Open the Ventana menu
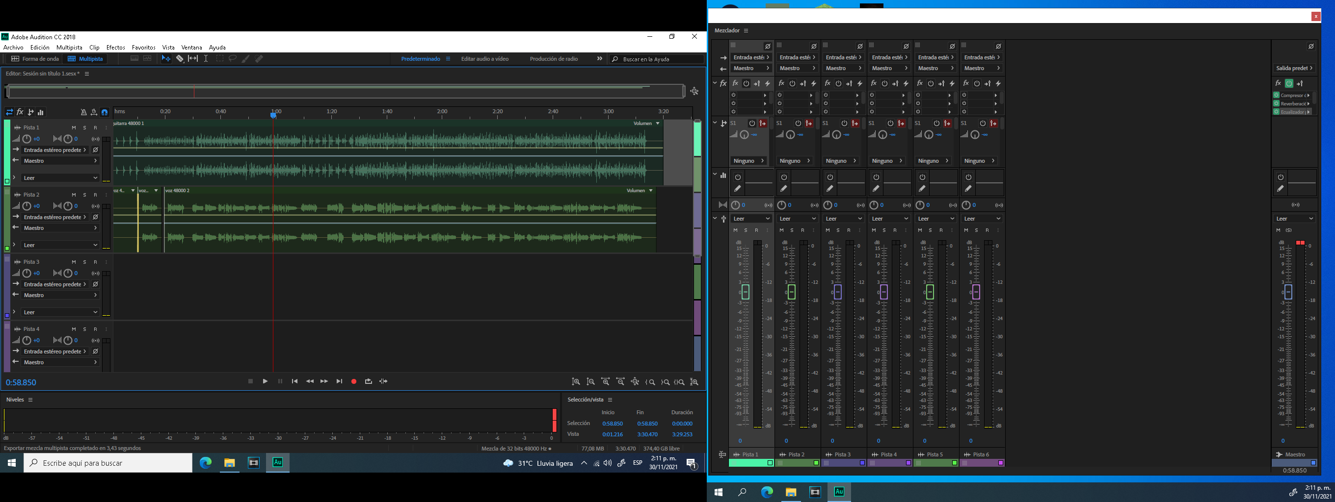 coord(191,48)
